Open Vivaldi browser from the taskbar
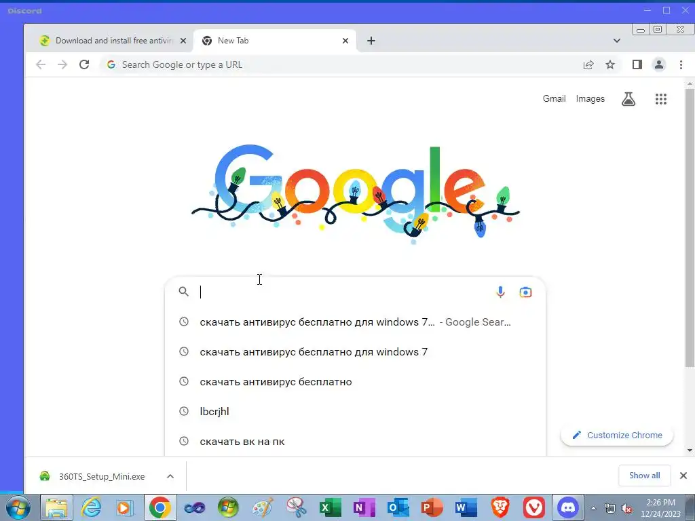This screenshot has width=695, height=521. (x=533, y=507)
